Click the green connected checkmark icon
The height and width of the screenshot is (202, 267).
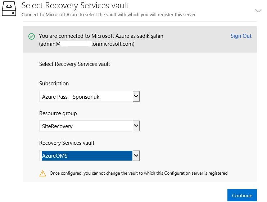[32, 36]
